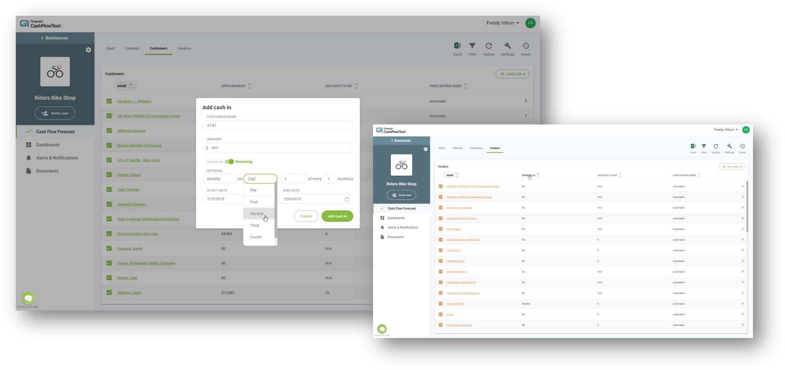Sort by Open Invoices column arrows

point(249,86)
